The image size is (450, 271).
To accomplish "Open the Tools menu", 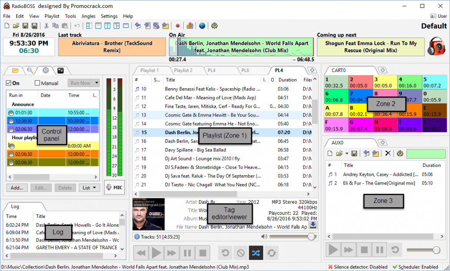I will 70,16.
